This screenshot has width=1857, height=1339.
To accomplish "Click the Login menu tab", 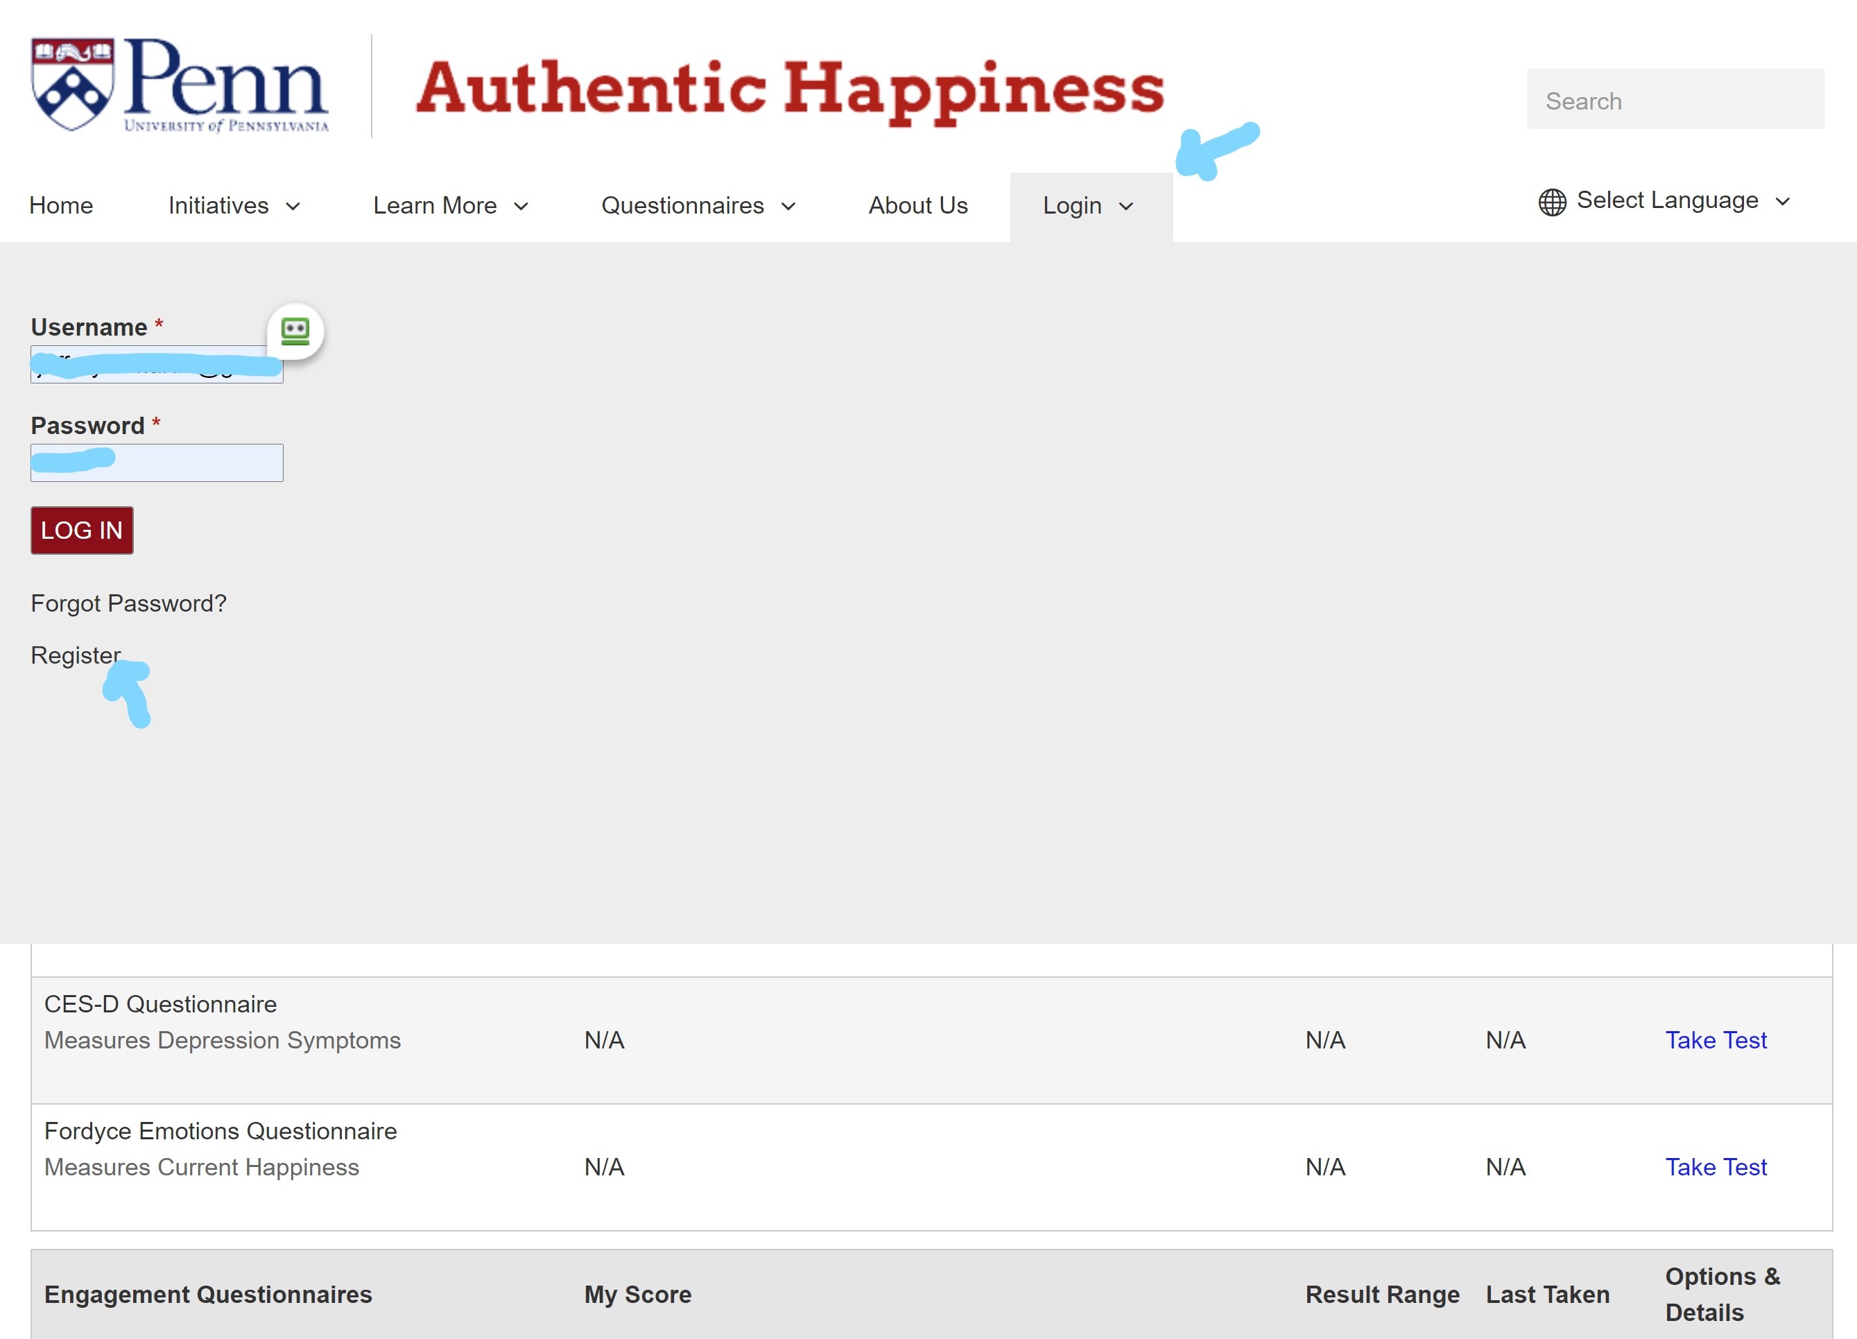I will point(1091,207).
